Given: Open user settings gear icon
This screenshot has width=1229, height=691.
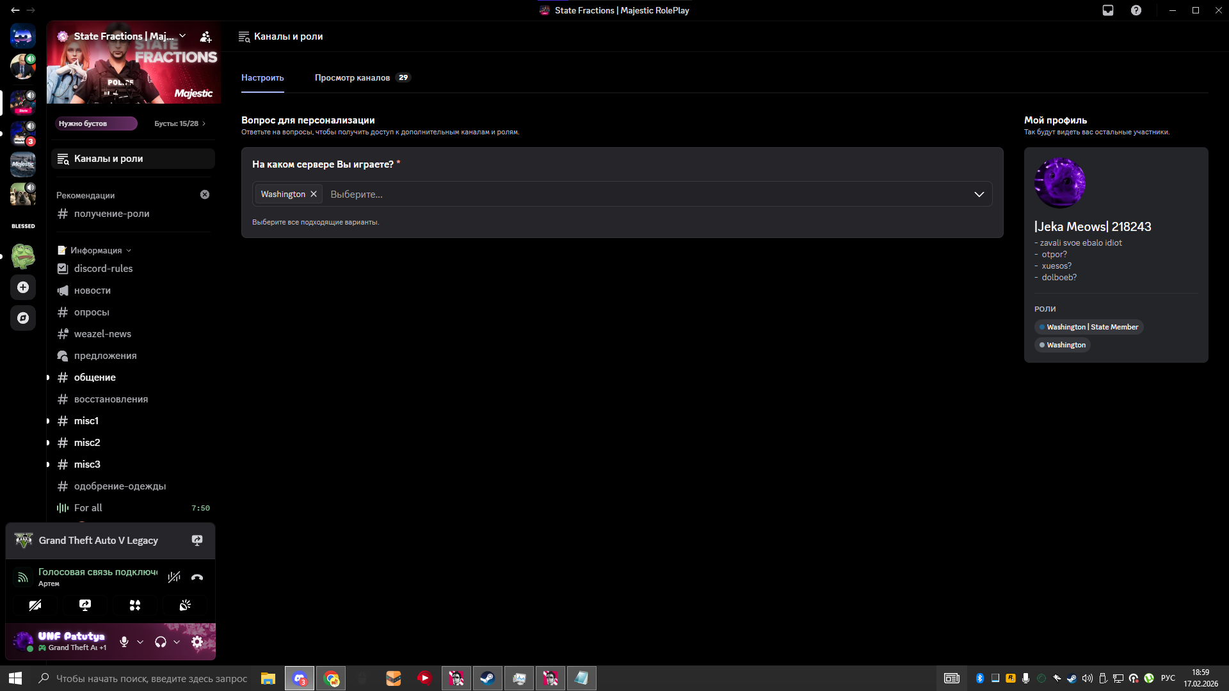Looking at the screenshot, I should click(197, 642).
